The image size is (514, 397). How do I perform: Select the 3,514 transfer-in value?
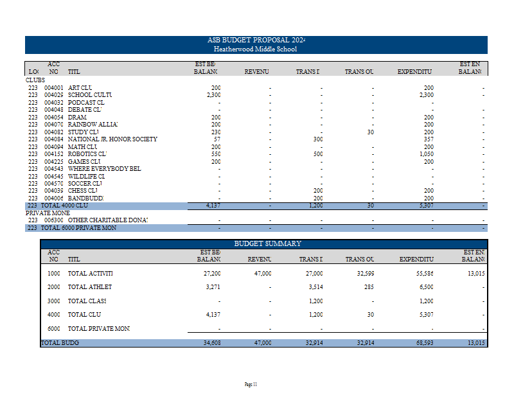click(x=315, y=287)
